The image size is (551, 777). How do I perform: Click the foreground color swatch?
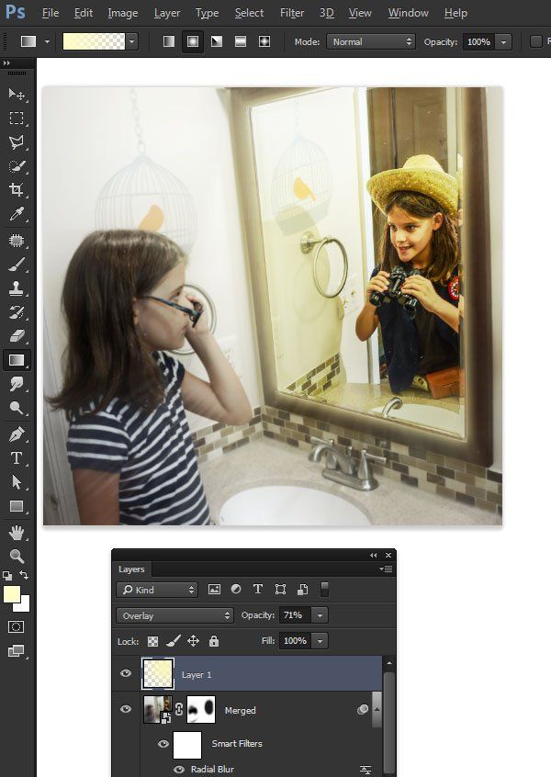tap(12, 594)
